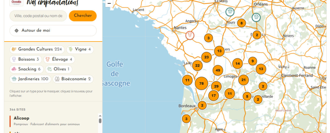Click the Clermont-Ferrand label on map
This screenshot has height=133, width=330.
(x=297, y=75)
